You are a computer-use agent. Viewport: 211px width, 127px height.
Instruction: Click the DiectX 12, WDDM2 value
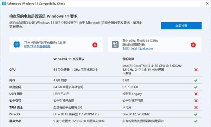pos(136,114)
